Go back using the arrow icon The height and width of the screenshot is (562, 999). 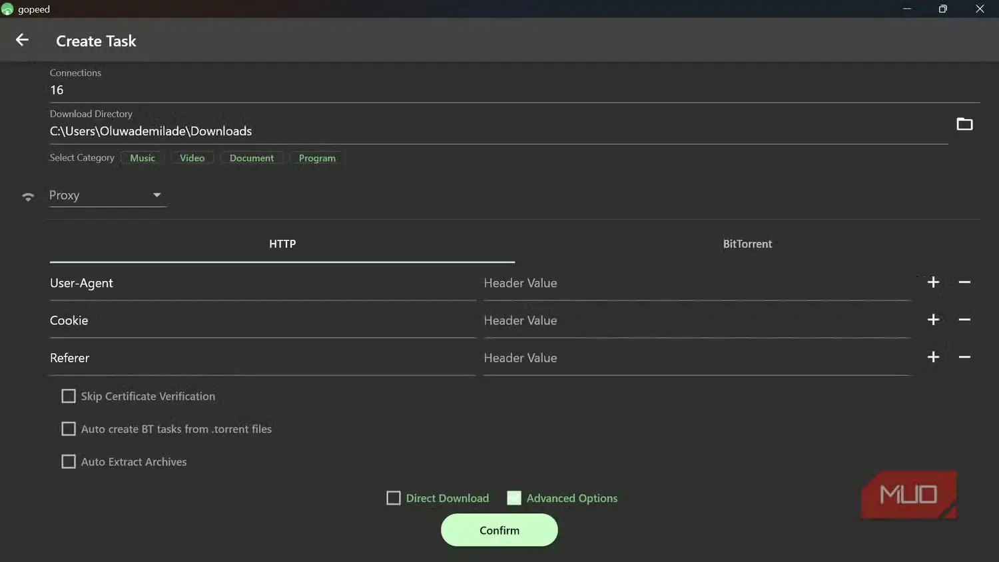click(22, 40)
